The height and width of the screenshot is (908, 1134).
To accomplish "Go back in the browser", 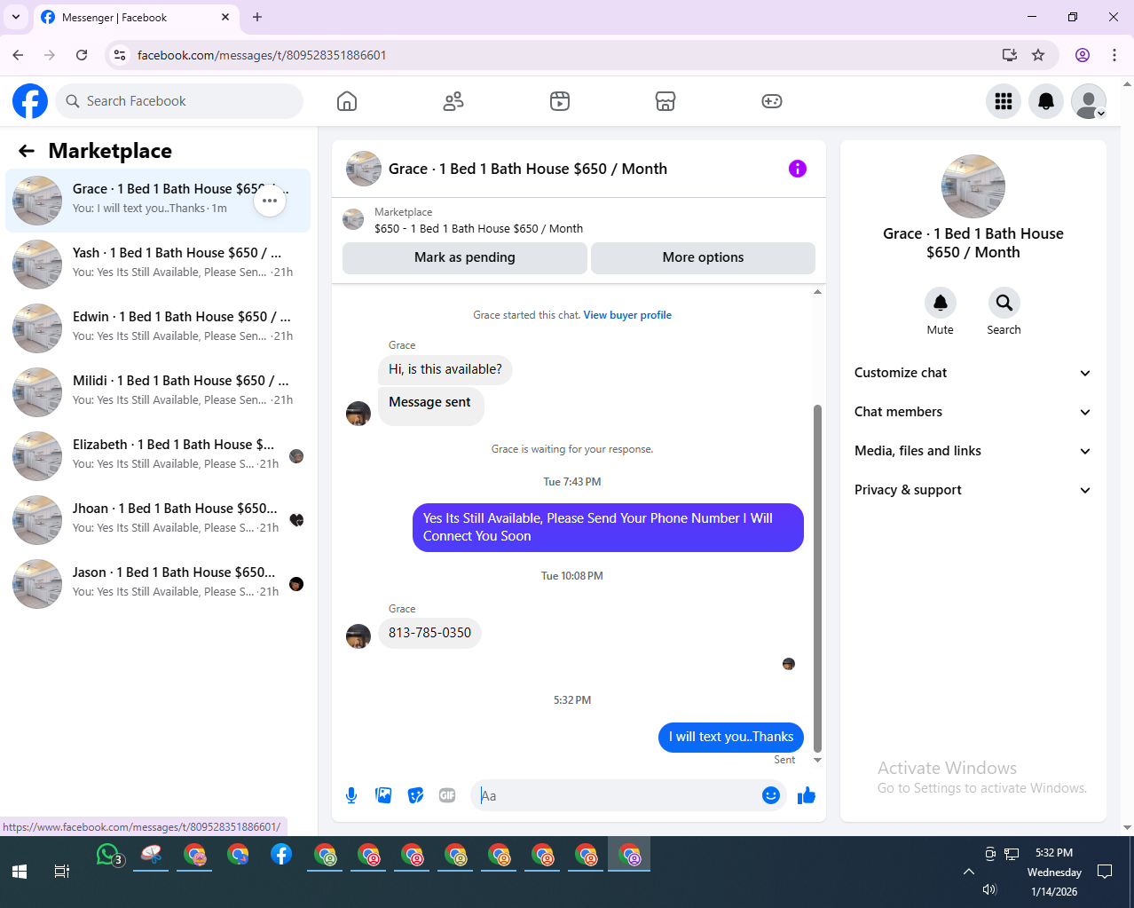I will point(18,55).
